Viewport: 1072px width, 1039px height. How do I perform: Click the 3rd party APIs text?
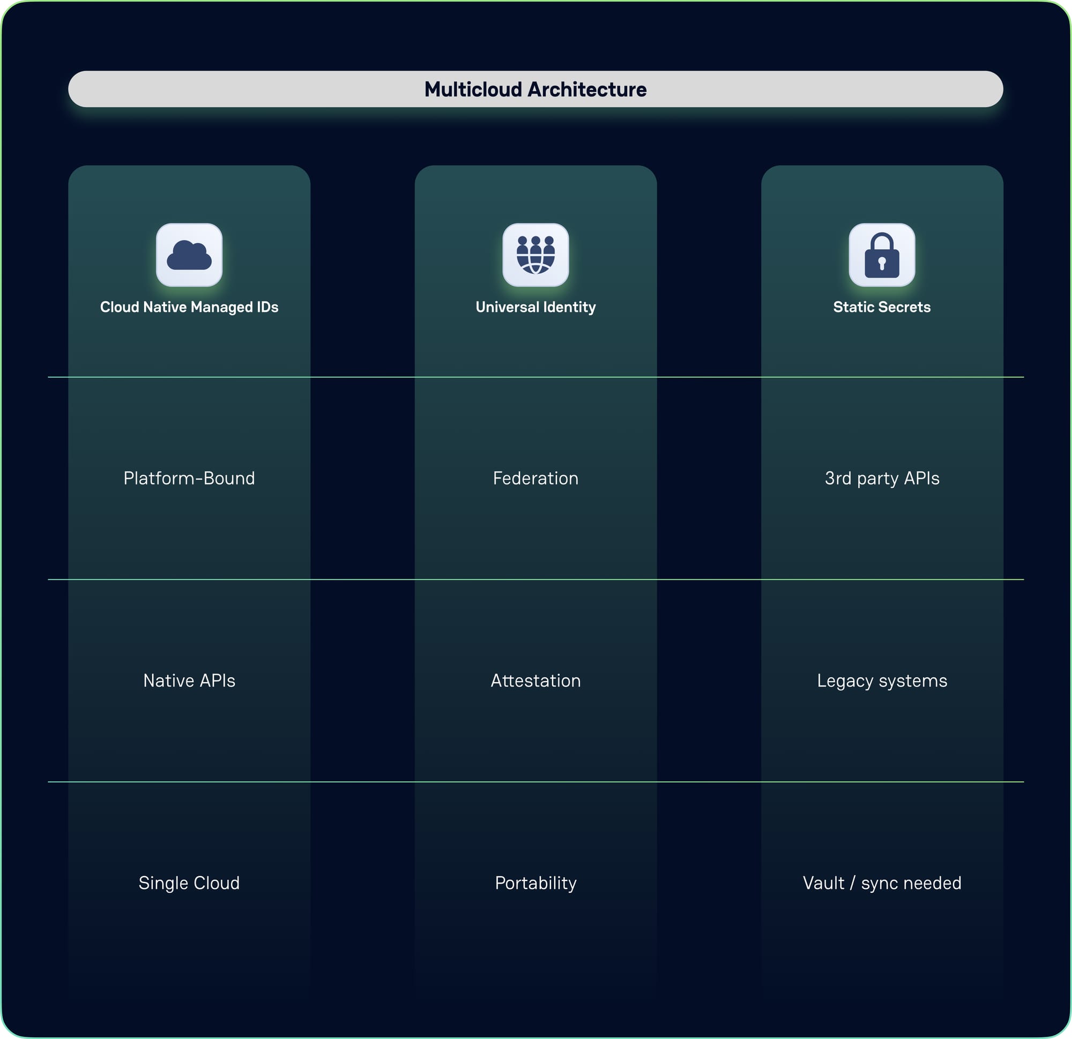pyautogui.click(x=882, y=479)
